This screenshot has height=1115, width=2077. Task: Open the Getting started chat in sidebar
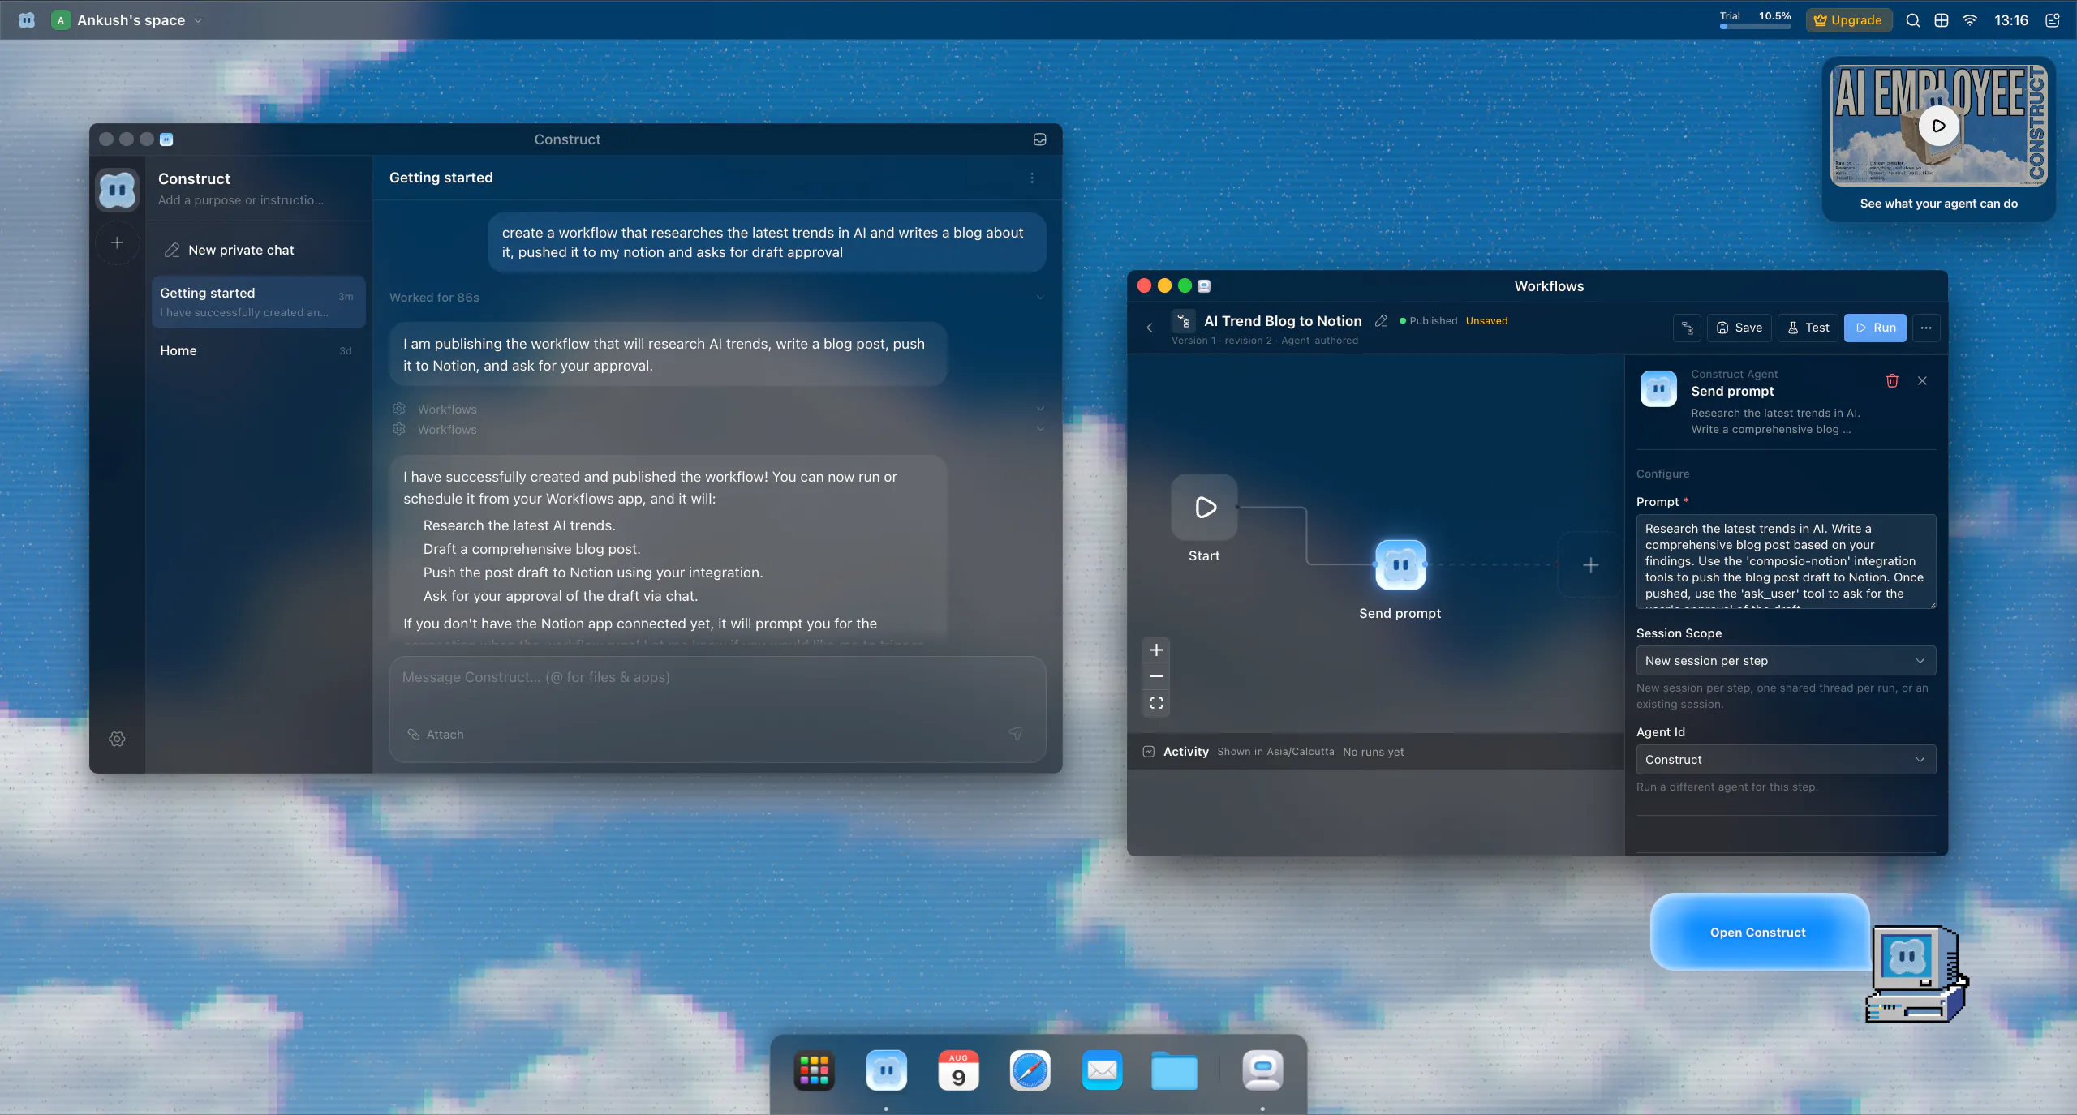click(x=258, y=302)
